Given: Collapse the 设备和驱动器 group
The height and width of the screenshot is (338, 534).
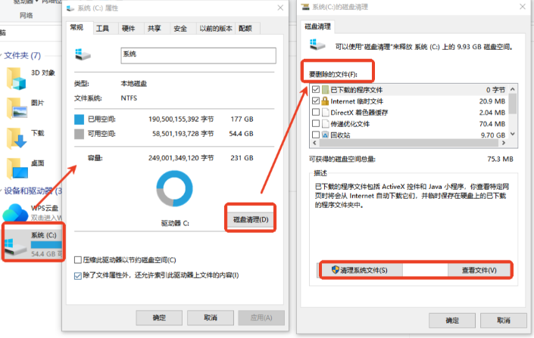Looking at the screenshot, I should click(x=2, y=191).
